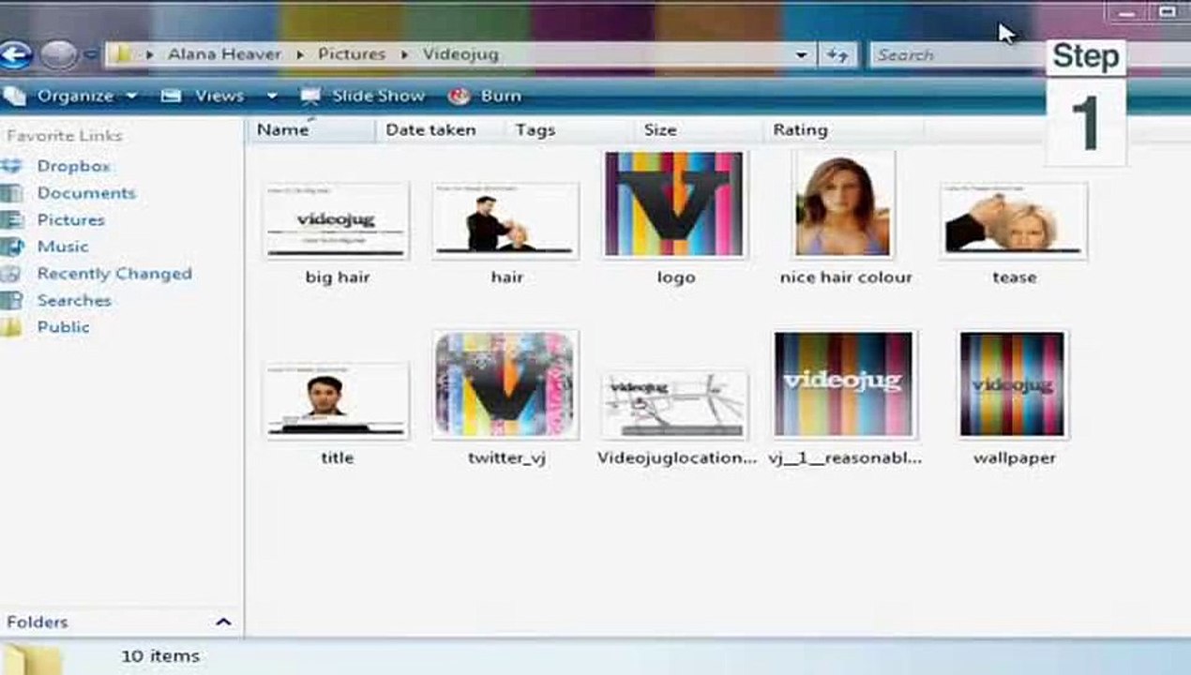1191x675 pixels.
Task: Click the tease file name
Action: coord(1014,277)
